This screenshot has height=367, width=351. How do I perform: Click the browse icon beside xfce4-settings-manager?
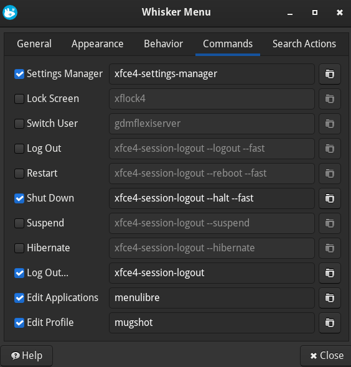click(329, 74)
